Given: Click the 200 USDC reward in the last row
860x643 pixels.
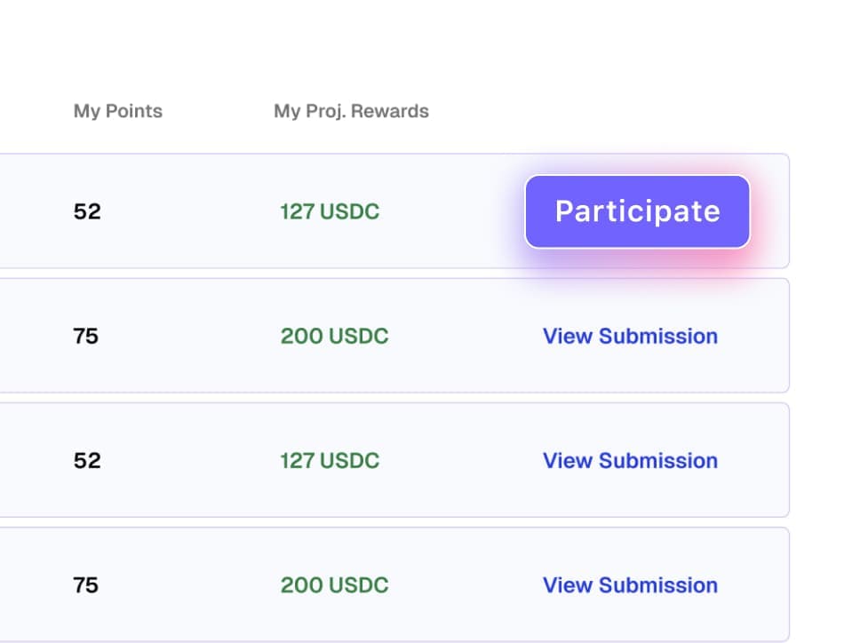Looking at the screenshot, I should click(x=334, y=585).
